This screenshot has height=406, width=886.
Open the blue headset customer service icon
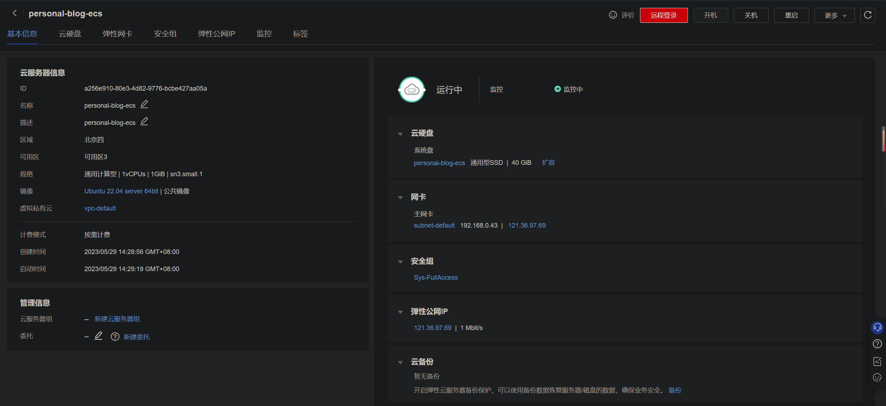(877, 327)
